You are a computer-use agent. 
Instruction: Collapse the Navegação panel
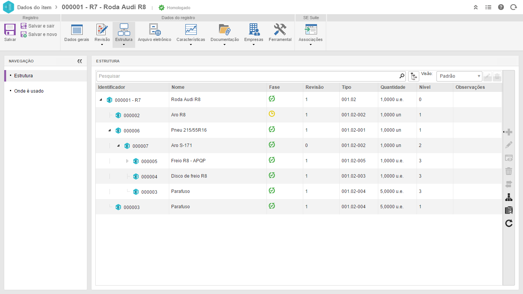[x=80, y=61]
